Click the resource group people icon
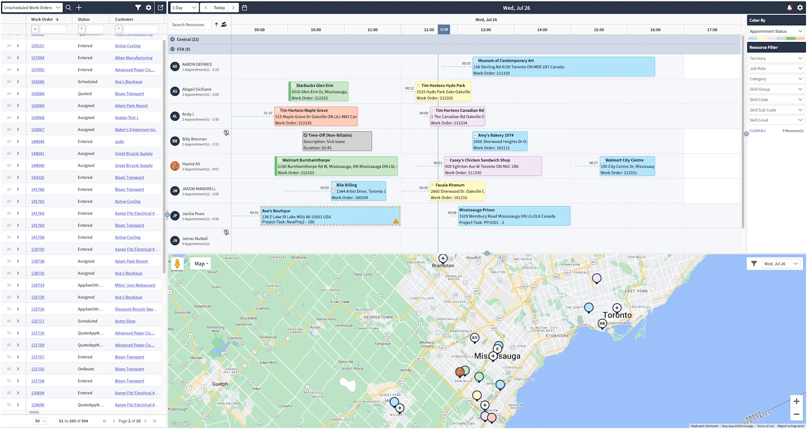The image size is (807, 429). pyautogui.click(x=224, y=24)
